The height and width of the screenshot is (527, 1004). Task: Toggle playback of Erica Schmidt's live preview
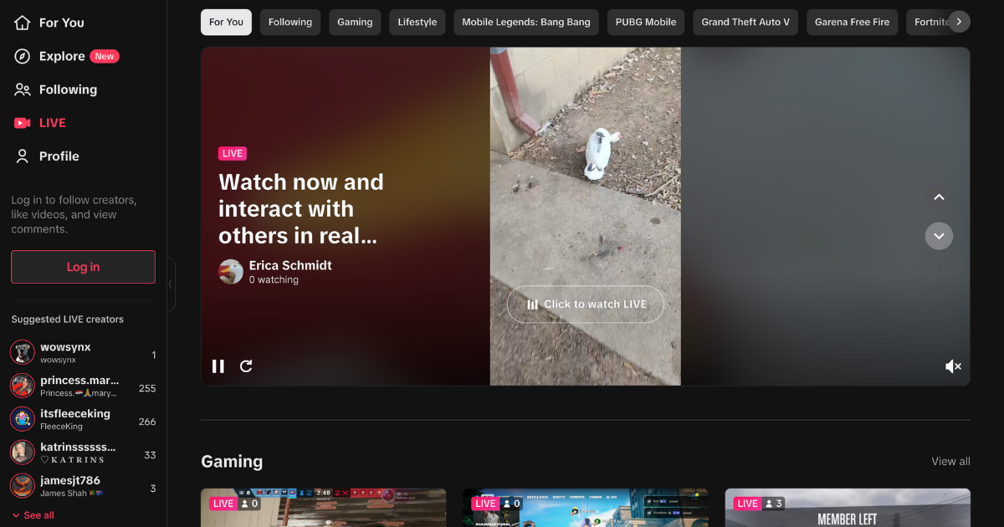(218, 366)
